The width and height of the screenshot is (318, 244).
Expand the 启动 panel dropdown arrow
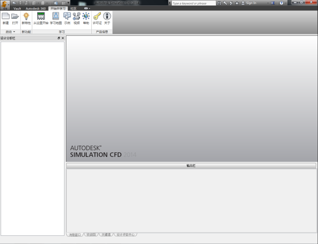[x=14, y=32]
